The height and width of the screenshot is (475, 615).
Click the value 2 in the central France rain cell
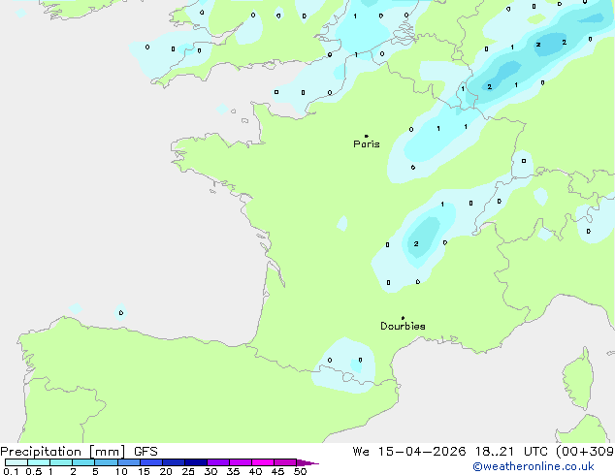pyautogui.click(x=416, y=243)
